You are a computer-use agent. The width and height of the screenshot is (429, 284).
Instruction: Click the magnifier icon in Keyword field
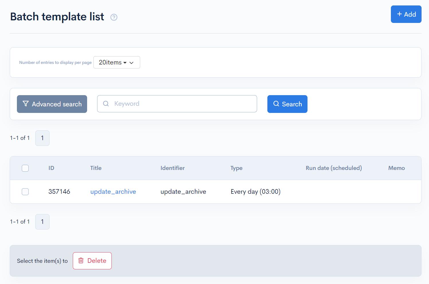click(106, 104)
